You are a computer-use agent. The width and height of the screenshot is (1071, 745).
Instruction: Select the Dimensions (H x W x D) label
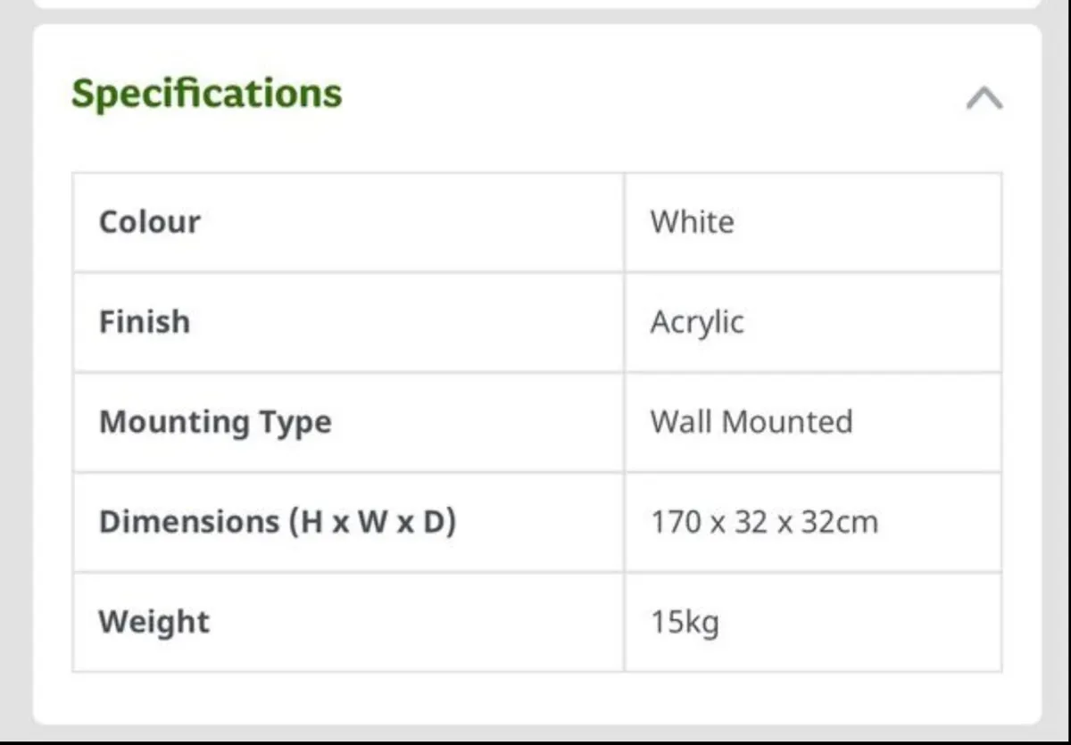277,522
